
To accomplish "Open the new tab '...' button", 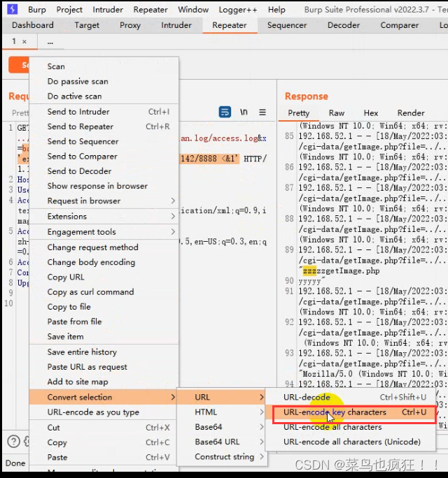I will coord(50,42).
